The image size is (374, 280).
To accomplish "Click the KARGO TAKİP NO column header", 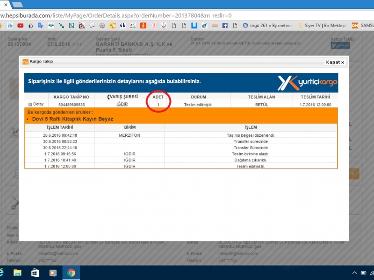I will pyautogui.click(x=72, y=97).
